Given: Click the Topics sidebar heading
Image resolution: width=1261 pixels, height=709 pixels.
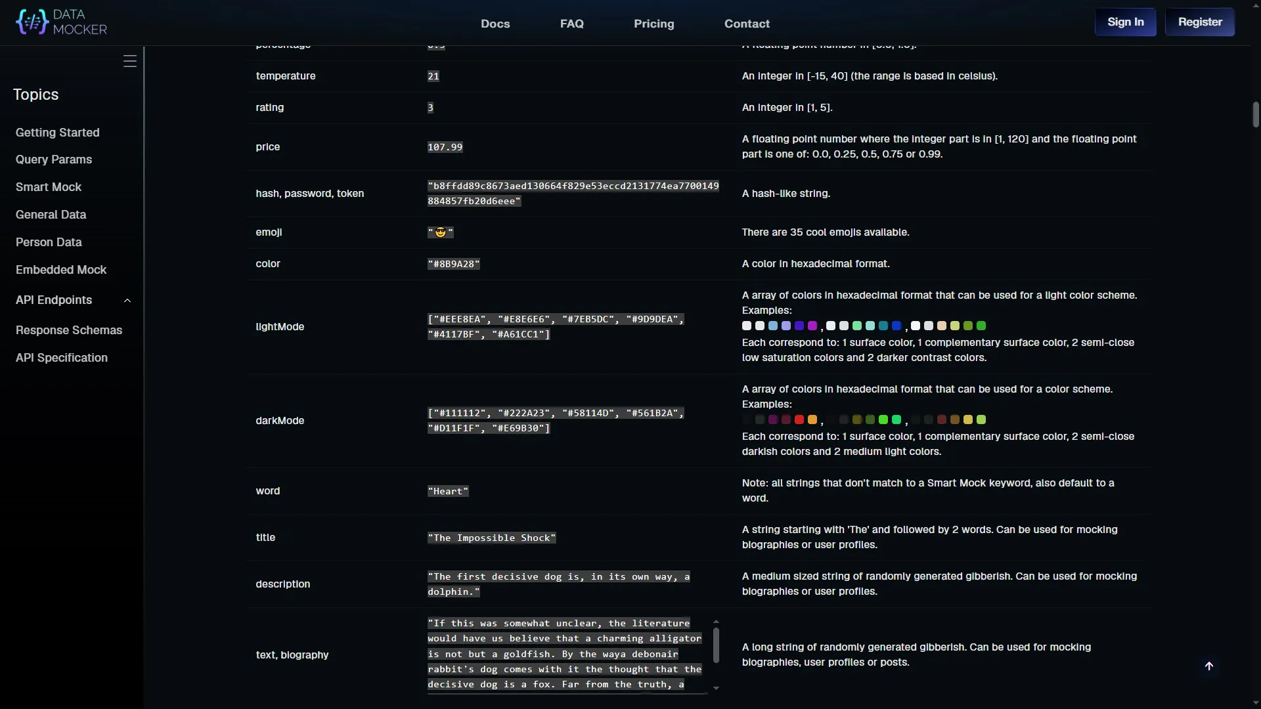Looking at the screenshot, I should click(x=36, y=95).
